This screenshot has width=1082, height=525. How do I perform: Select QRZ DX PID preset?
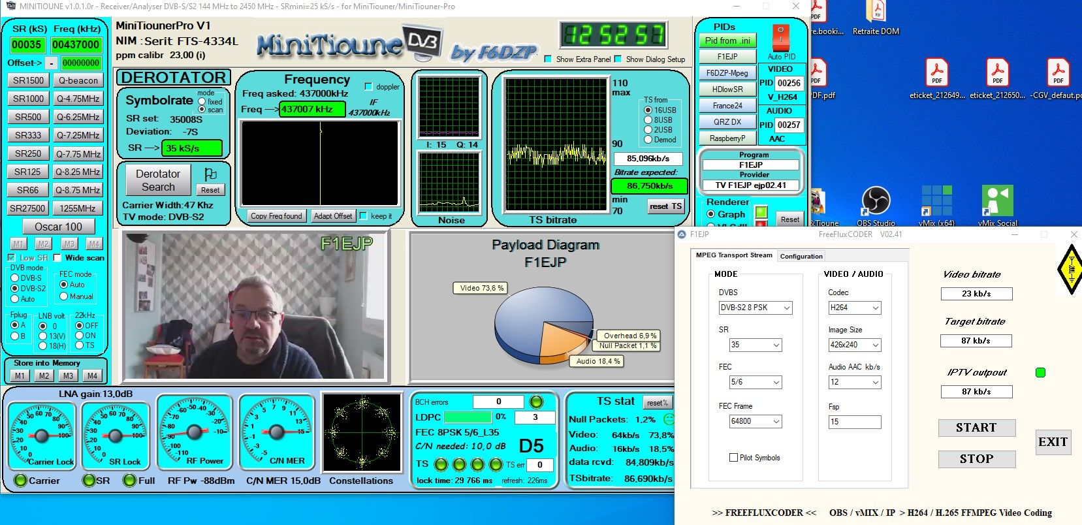tap(727, 122)
